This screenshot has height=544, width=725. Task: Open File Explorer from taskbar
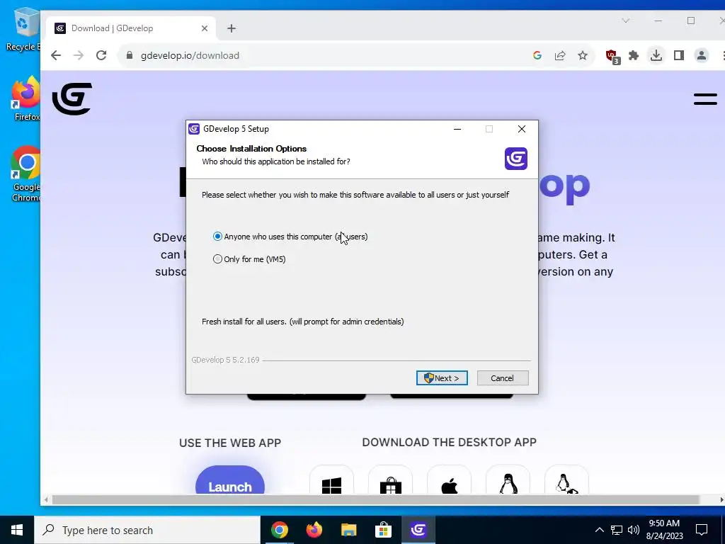pos(348,530)
